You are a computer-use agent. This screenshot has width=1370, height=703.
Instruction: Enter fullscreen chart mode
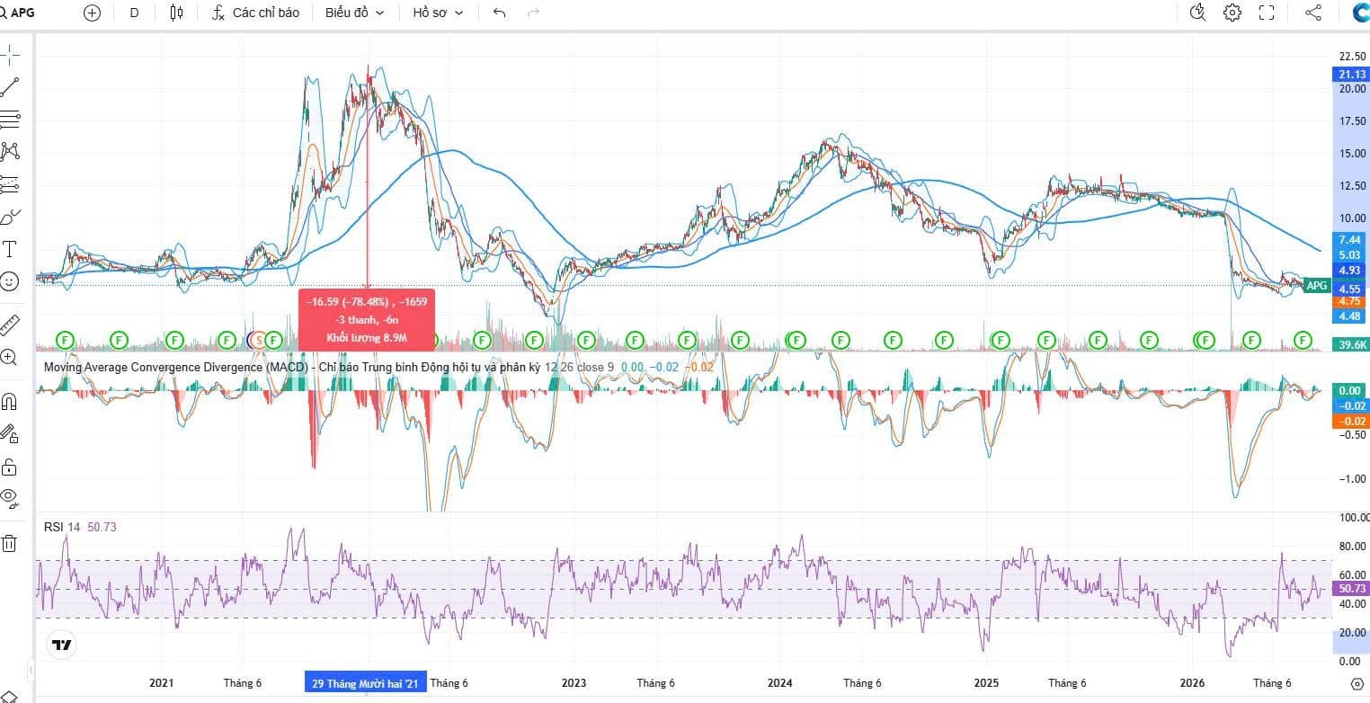point(1267,13)
